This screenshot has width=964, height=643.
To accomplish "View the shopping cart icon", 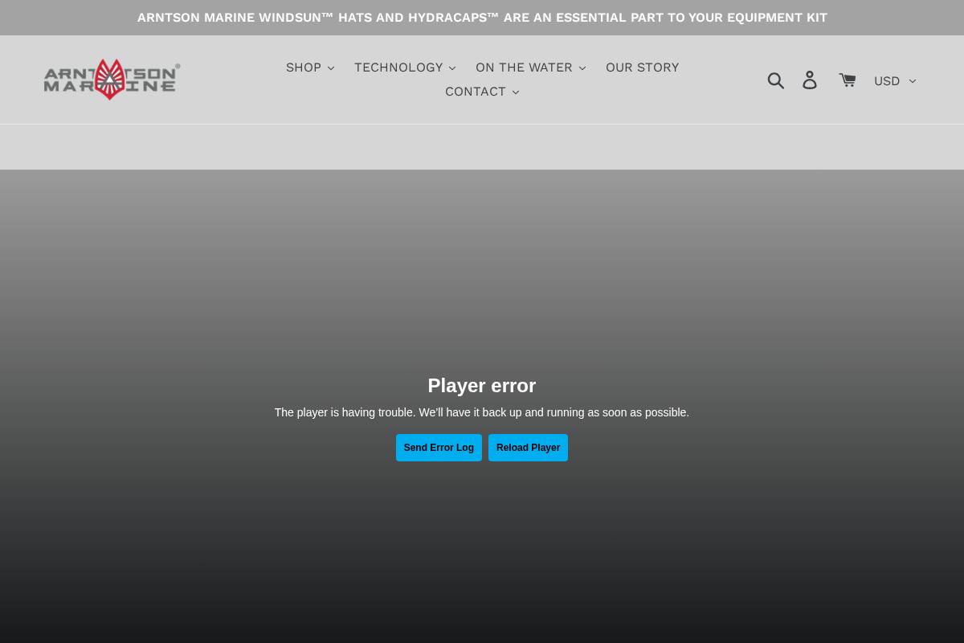I will click(x=848, y=80).
